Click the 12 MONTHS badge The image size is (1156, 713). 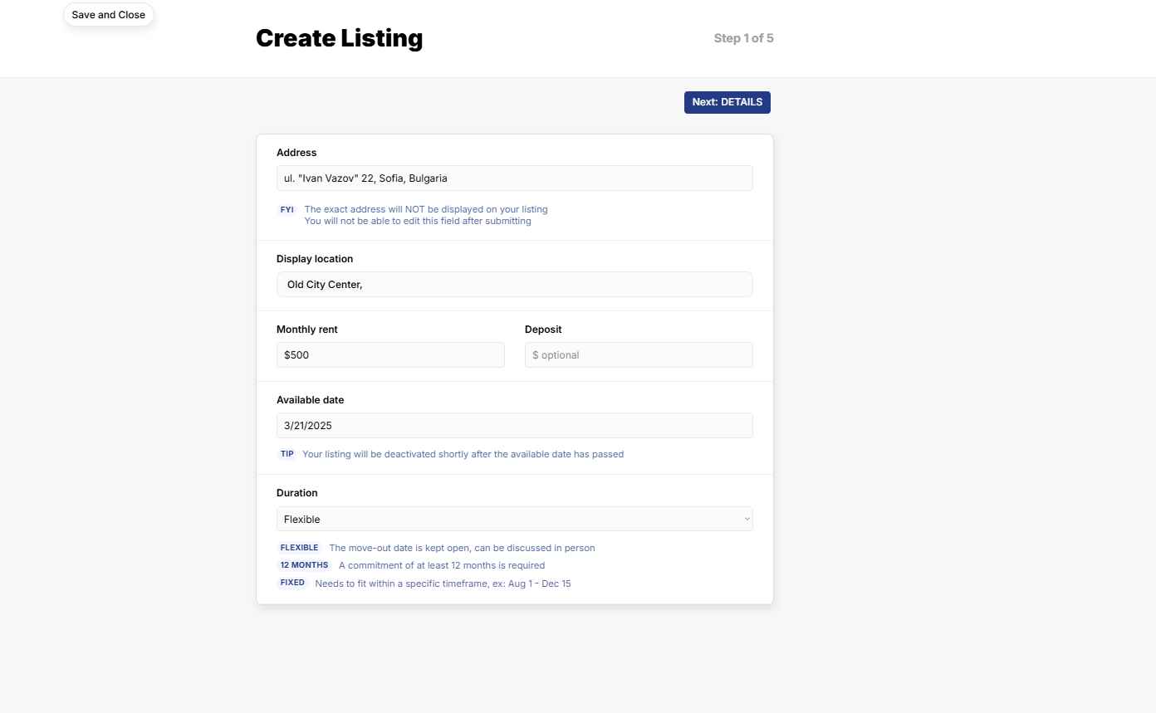tap(304, 565)
